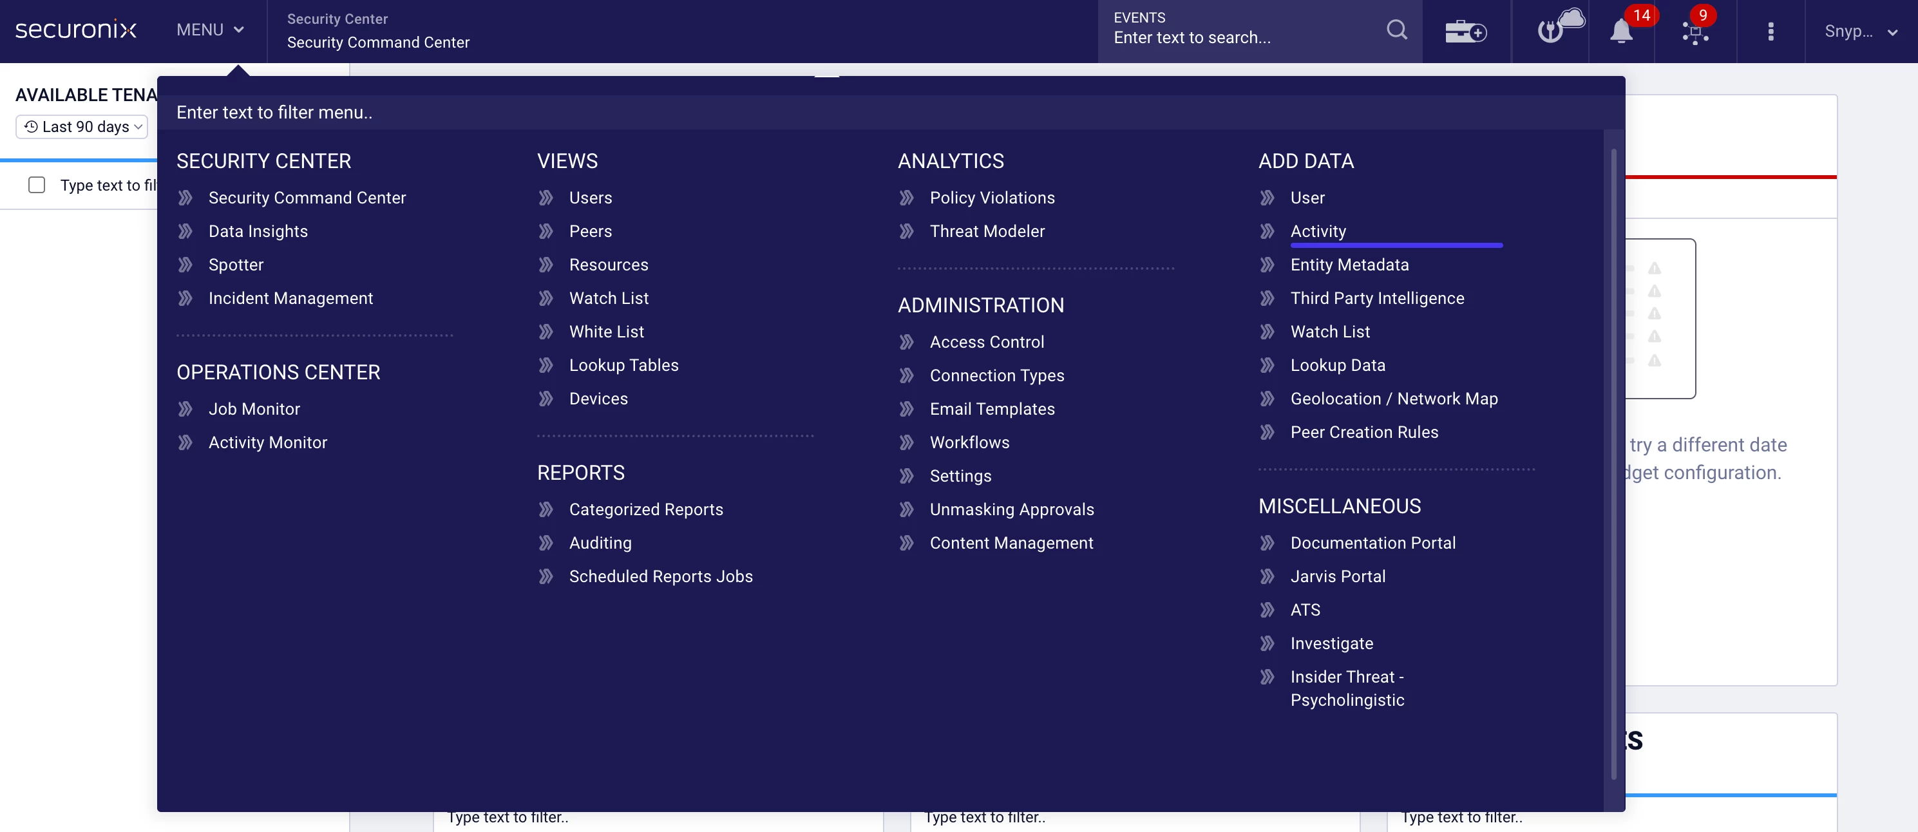Open the network icon with 9 badge
Viewport: 1918px width, 832px height.
coord(1695,33)
